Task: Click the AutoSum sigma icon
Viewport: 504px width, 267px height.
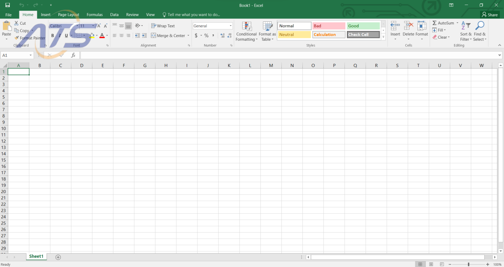Action: [x=435, y=23]
